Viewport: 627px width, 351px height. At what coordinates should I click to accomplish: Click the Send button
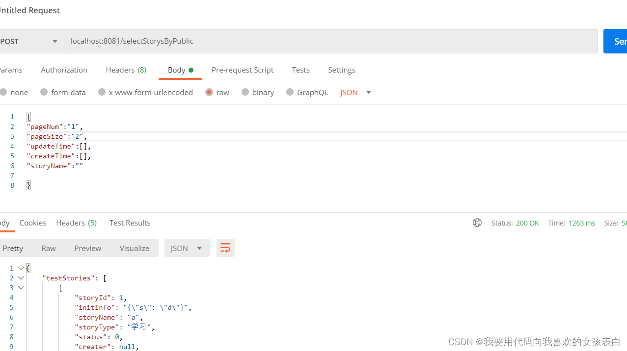(618, 41)
